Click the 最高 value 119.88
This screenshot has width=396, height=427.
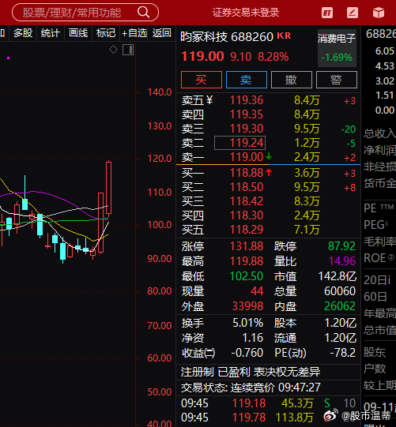tap(247, 261)
